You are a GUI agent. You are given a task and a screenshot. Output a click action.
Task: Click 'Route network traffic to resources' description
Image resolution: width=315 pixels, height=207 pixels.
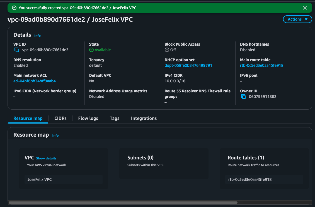pyautogui.click(x=253, y=165)
